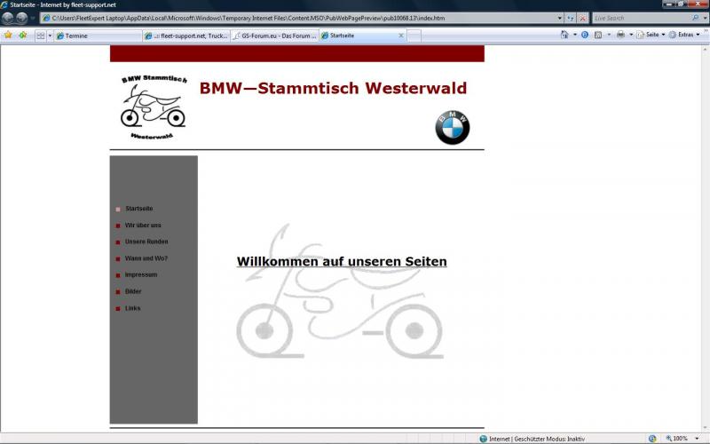Close the Startseite tab
The width and height of the screenshot is (710, 444).
pyautogui.click(x=401, y=36)
